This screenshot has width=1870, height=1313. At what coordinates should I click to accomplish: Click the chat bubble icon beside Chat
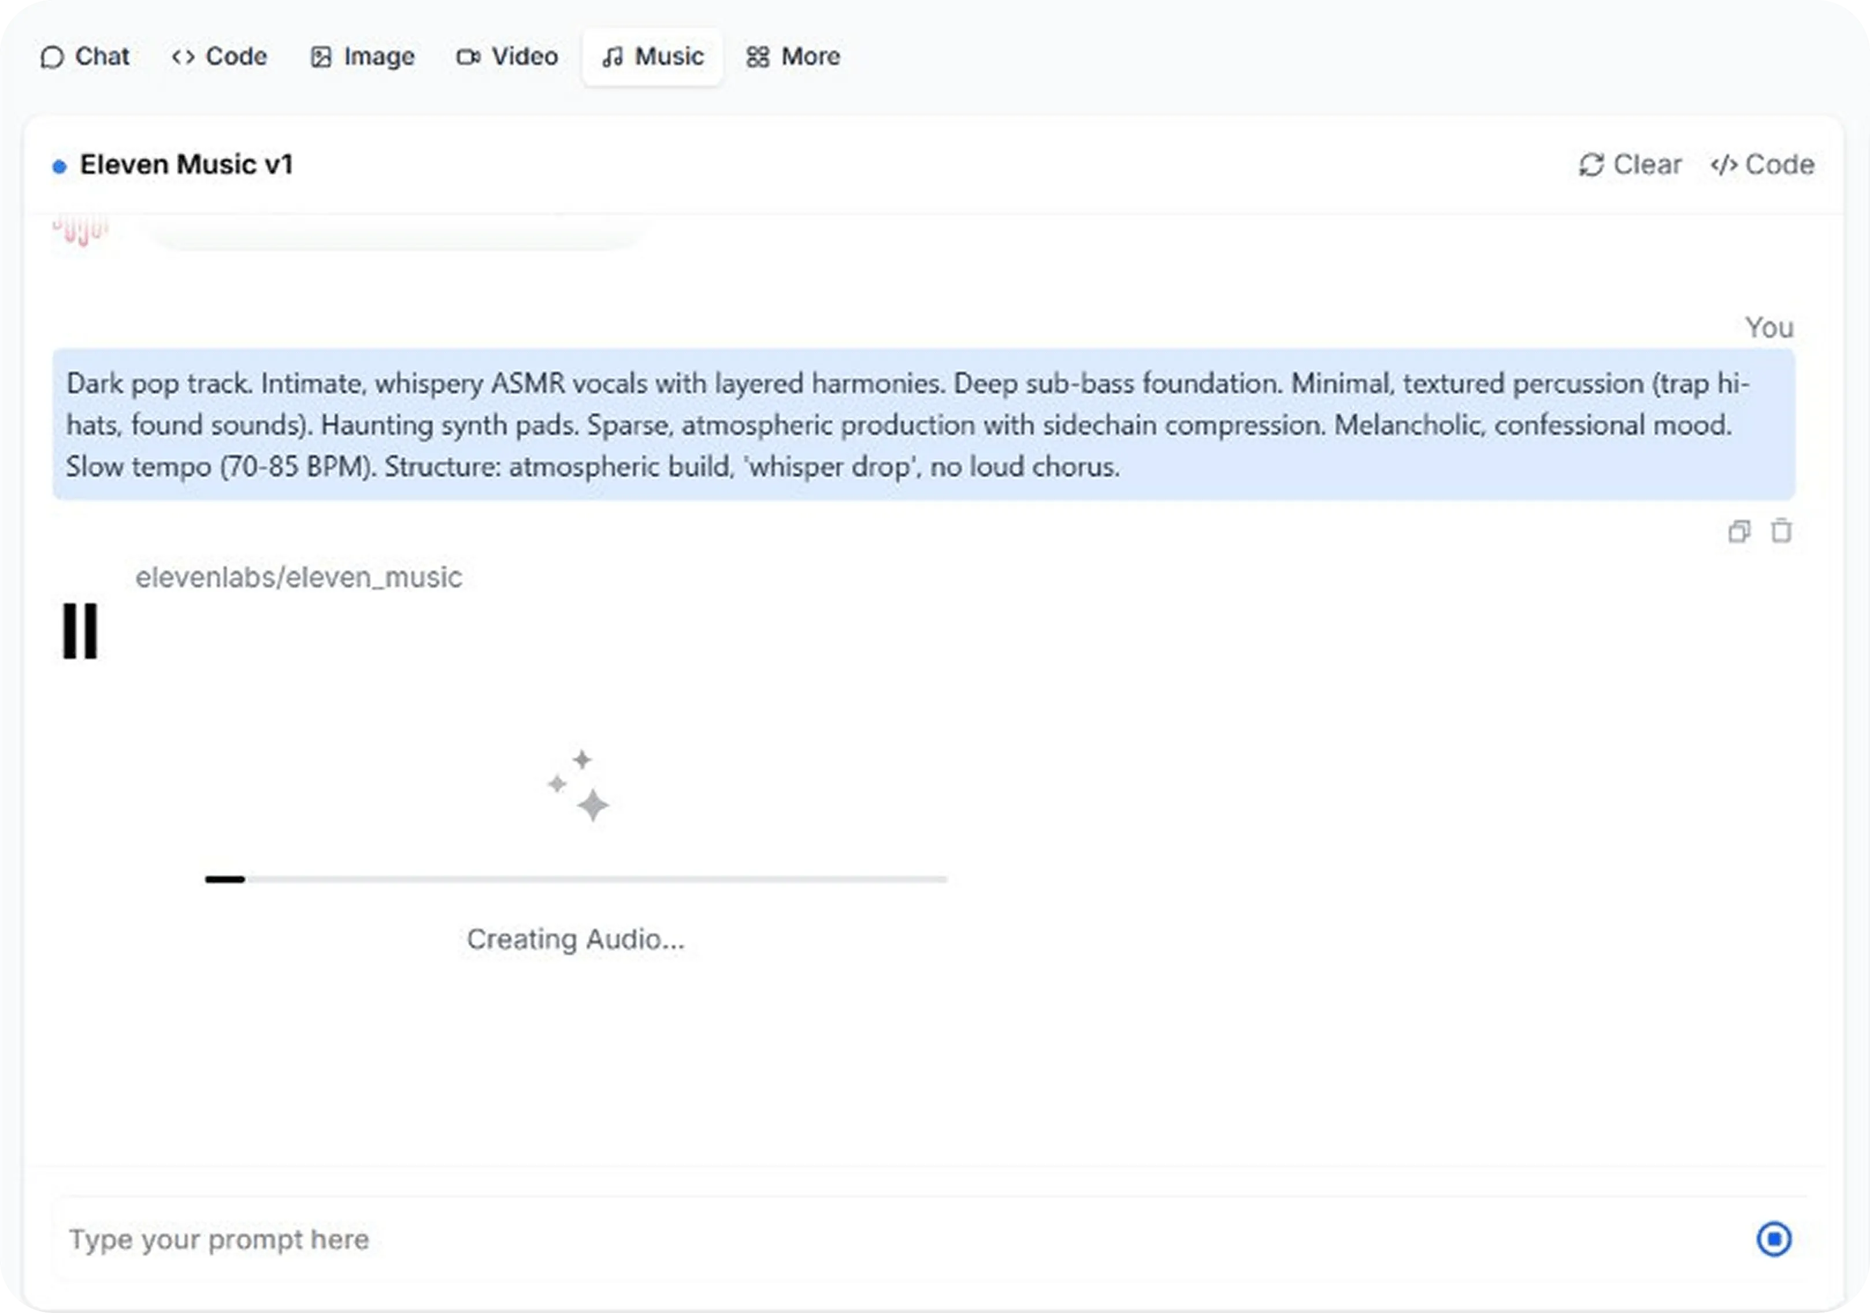(52, 57)
